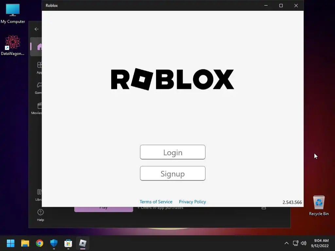Viewport: 335px width, 251px height.
Task: Open the Windows Start menu
Action: tap(10, 243)
